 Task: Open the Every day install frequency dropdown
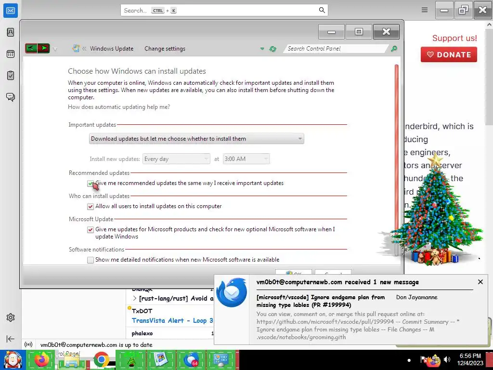[176, 159]
